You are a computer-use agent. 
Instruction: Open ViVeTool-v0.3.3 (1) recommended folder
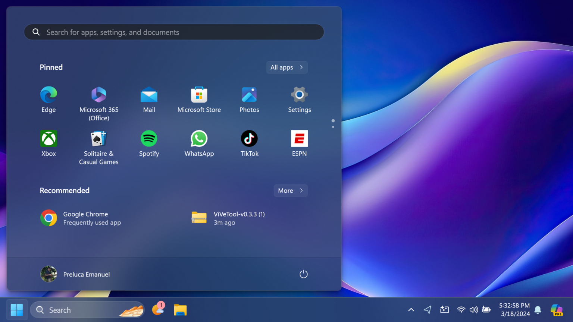pos(228,218)
